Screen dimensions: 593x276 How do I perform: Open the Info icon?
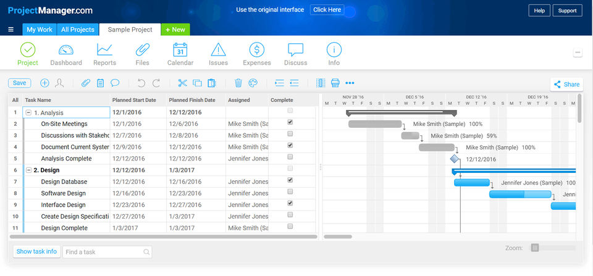[x=334, y=49]
